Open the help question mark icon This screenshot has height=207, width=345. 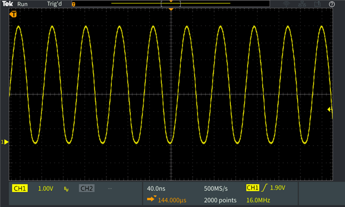point(332,4)
